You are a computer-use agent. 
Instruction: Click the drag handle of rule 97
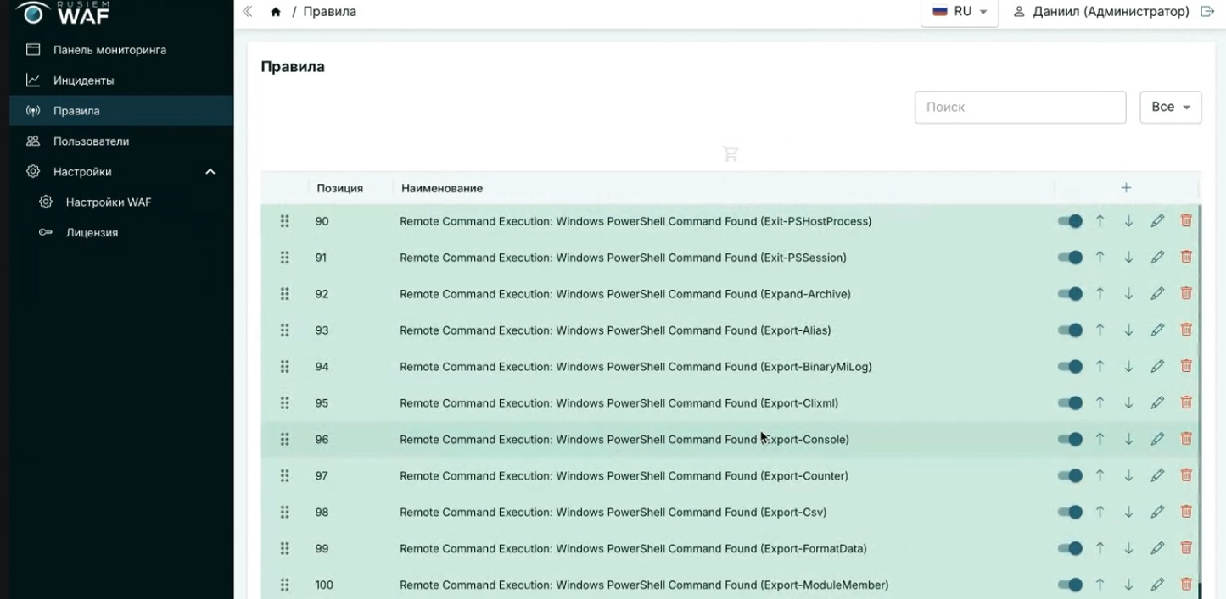pos(285,476)
